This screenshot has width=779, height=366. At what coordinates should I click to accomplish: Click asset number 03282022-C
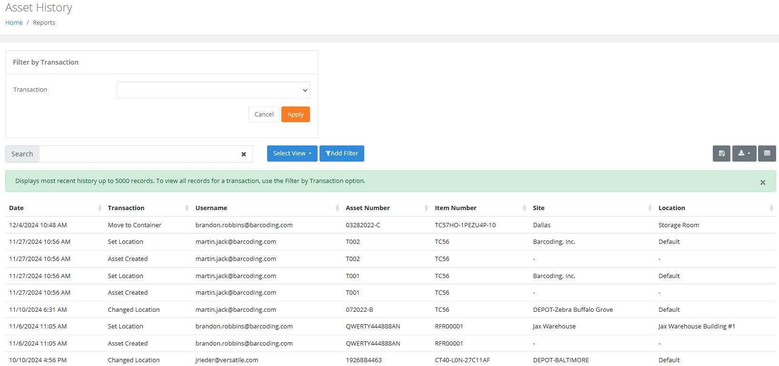point(363,225)
